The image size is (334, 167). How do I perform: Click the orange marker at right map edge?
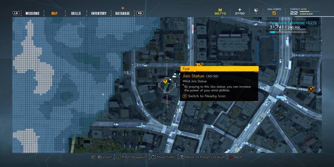311,89
